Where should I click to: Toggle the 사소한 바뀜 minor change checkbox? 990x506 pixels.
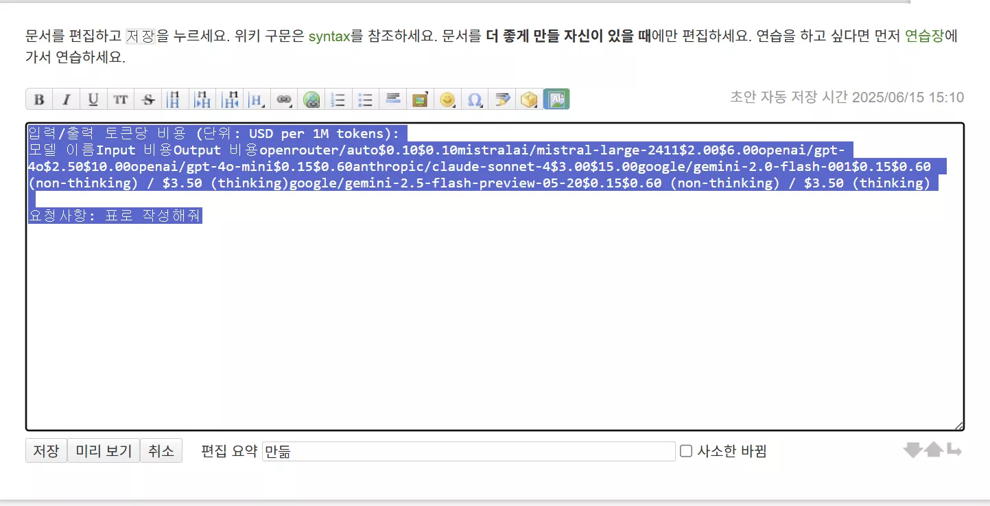[x=685, y=451]
